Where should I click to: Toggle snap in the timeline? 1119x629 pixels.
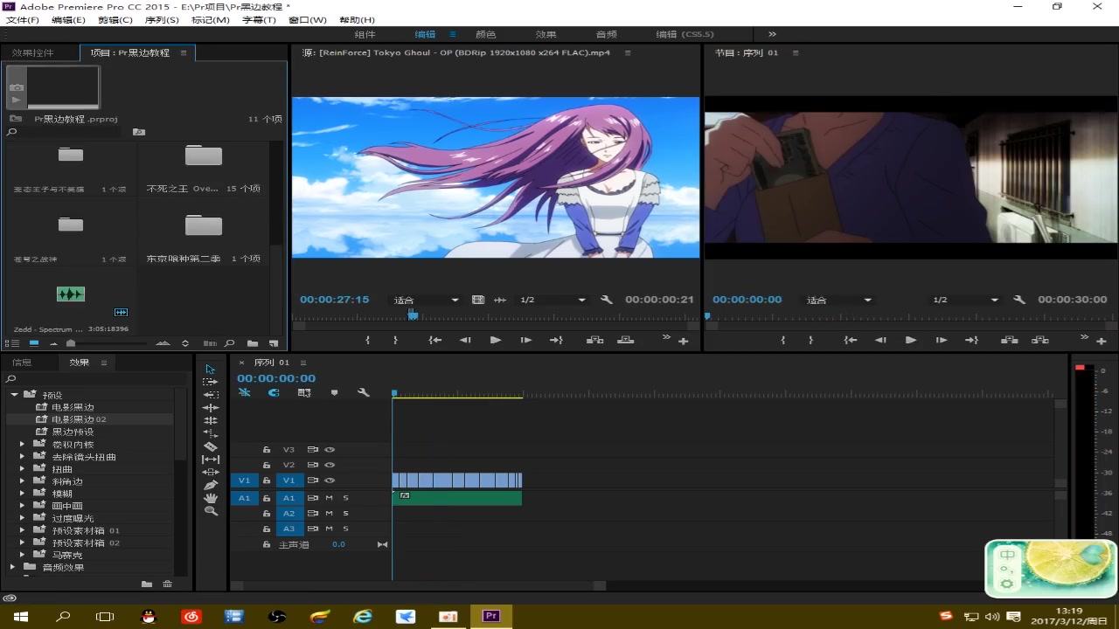[x=274, y=393]
